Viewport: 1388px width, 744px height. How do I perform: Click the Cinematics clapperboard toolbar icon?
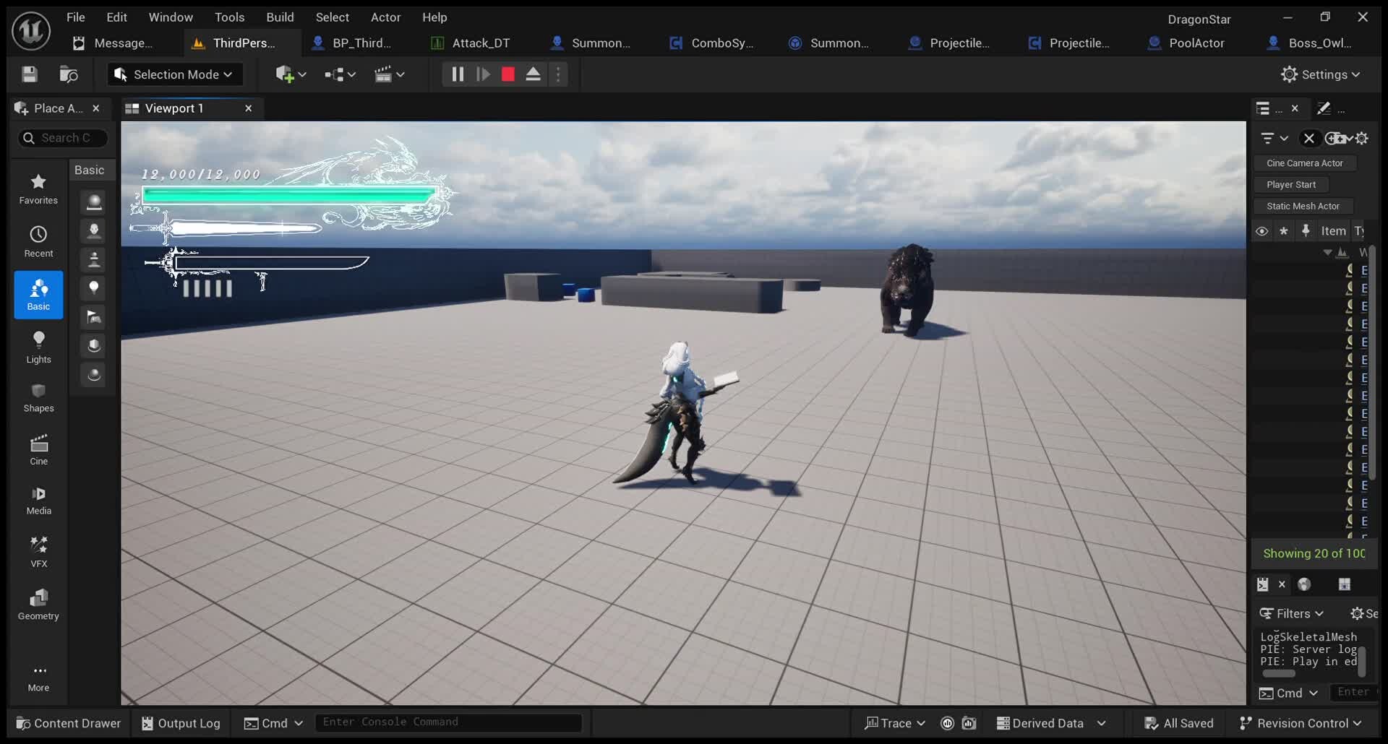[385, 74]
